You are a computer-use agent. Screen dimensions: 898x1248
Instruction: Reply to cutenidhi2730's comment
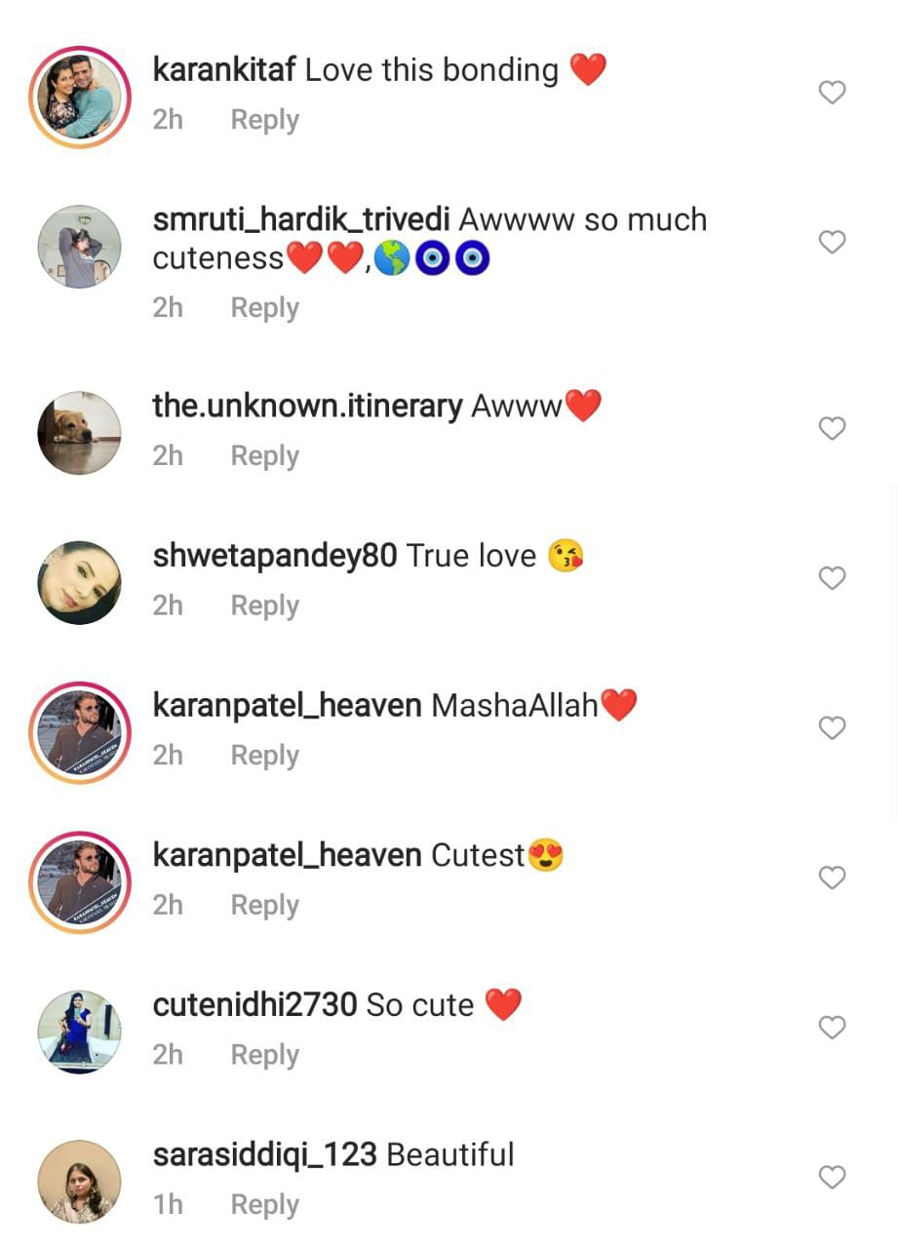[264, 1056]
